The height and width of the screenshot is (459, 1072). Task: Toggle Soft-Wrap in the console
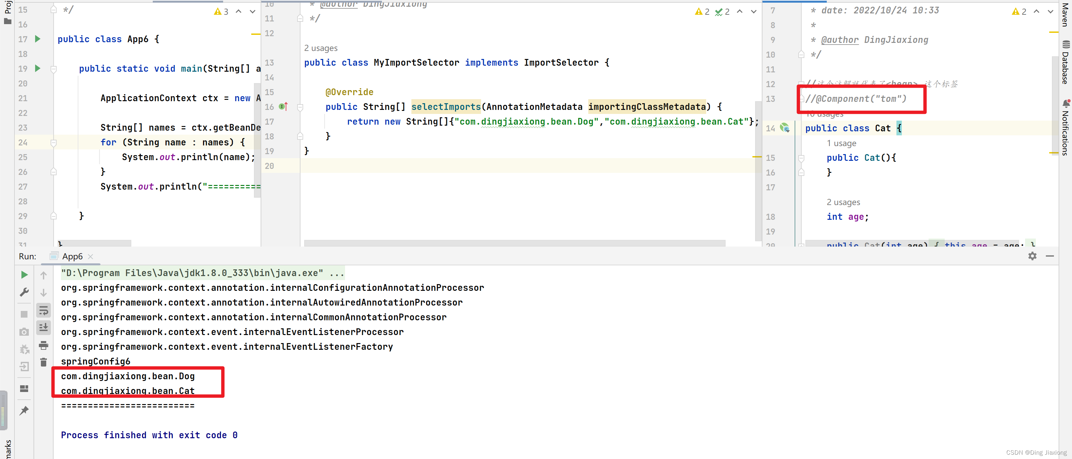tap(43, 310)
